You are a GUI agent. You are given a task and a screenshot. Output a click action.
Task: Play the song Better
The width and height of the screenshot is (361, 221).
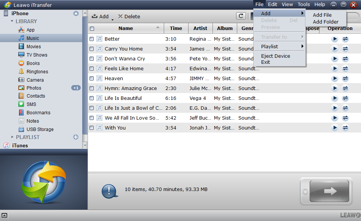tap(335, 39)
